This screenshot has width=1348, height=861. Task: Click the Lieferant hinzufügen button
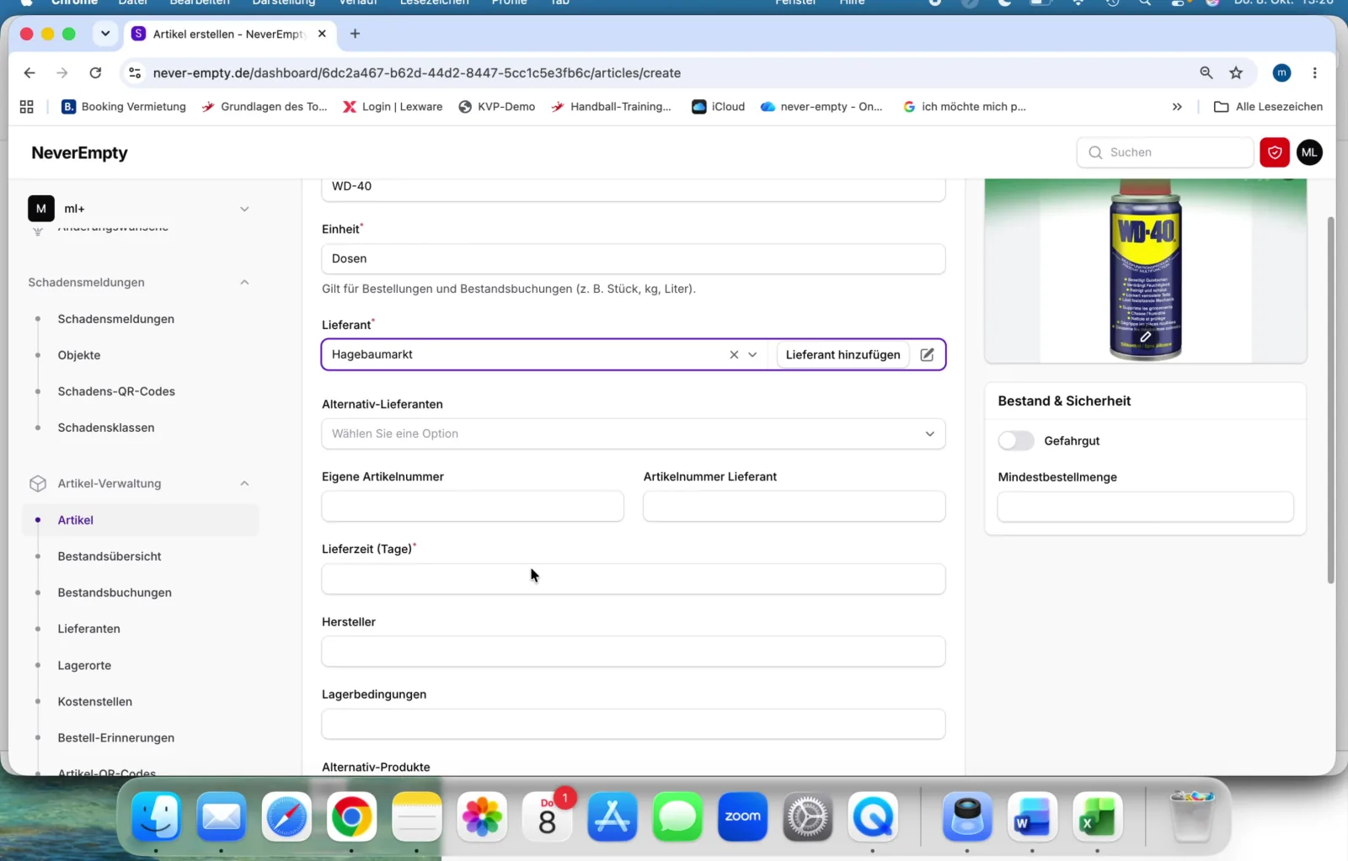pyautogui.click(x=842, y=354)
